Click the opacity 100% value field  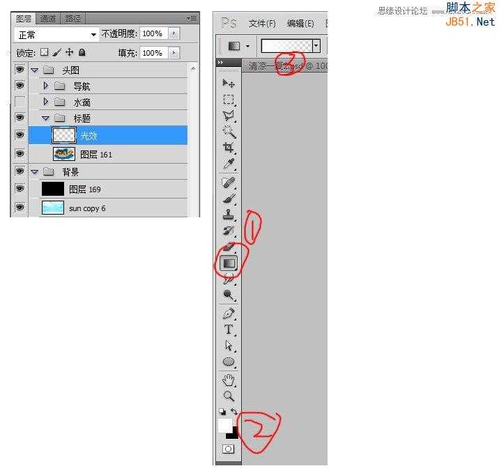click(153, 33)
